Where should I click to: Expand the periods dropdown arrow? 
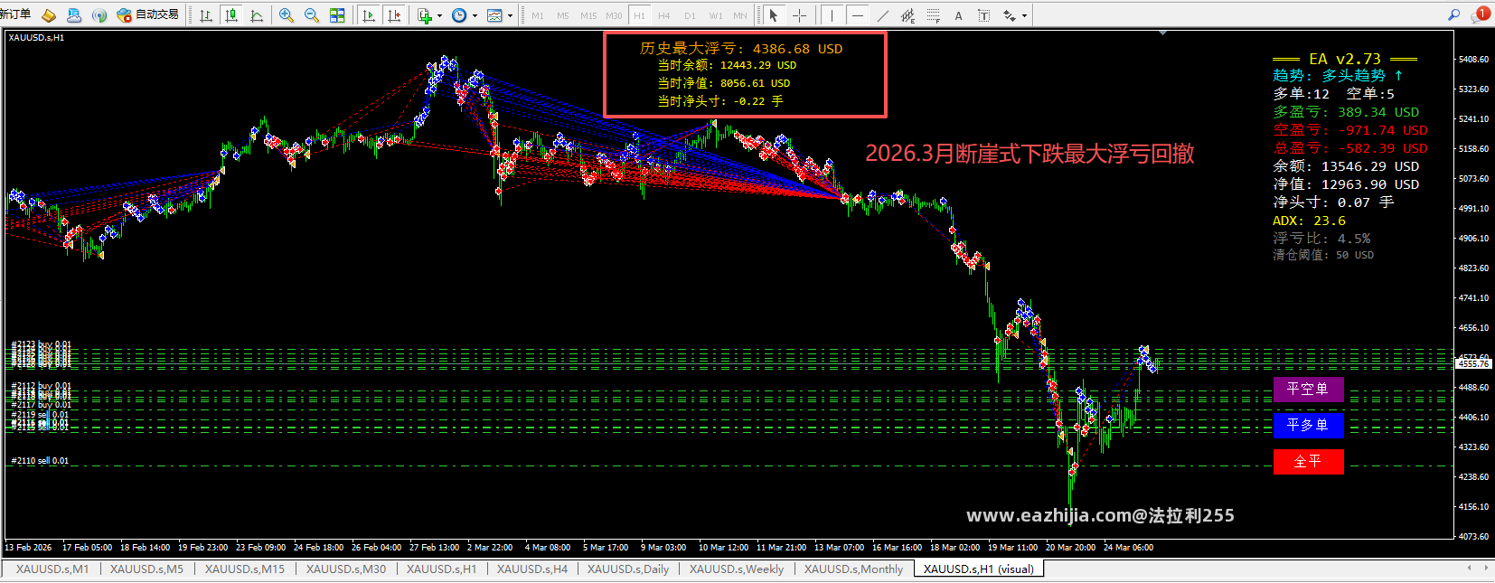point(475,15)
